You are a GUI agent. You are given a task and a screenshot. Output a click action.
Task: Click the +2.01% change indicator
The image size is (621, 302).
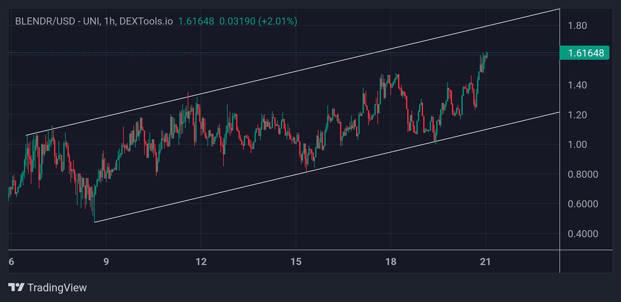pyautogui.click(x=278, y=22)
